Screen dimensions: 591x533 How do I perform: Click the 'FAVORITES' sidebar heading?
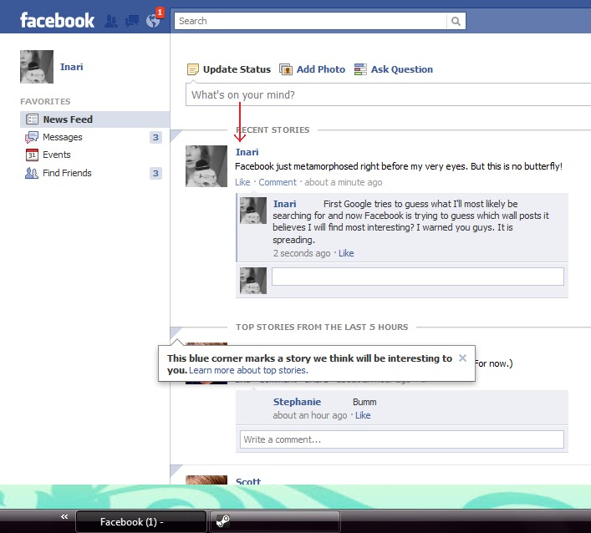click(45, 101)
